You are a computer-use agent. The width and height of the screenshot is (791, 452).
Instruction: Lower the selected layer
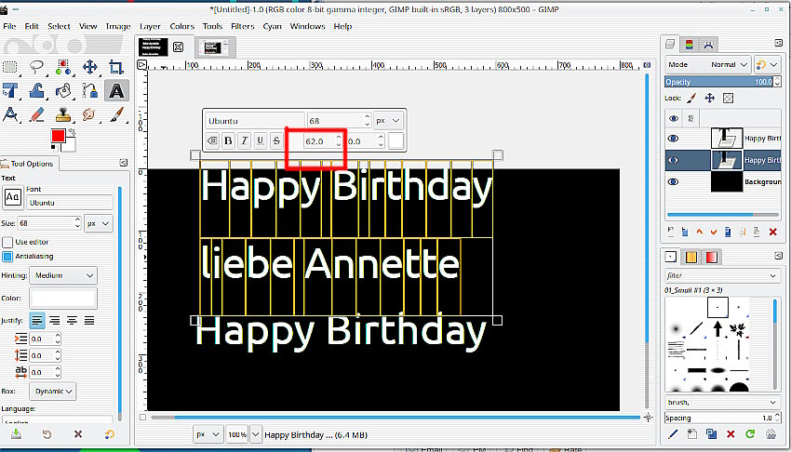[714, 232]
